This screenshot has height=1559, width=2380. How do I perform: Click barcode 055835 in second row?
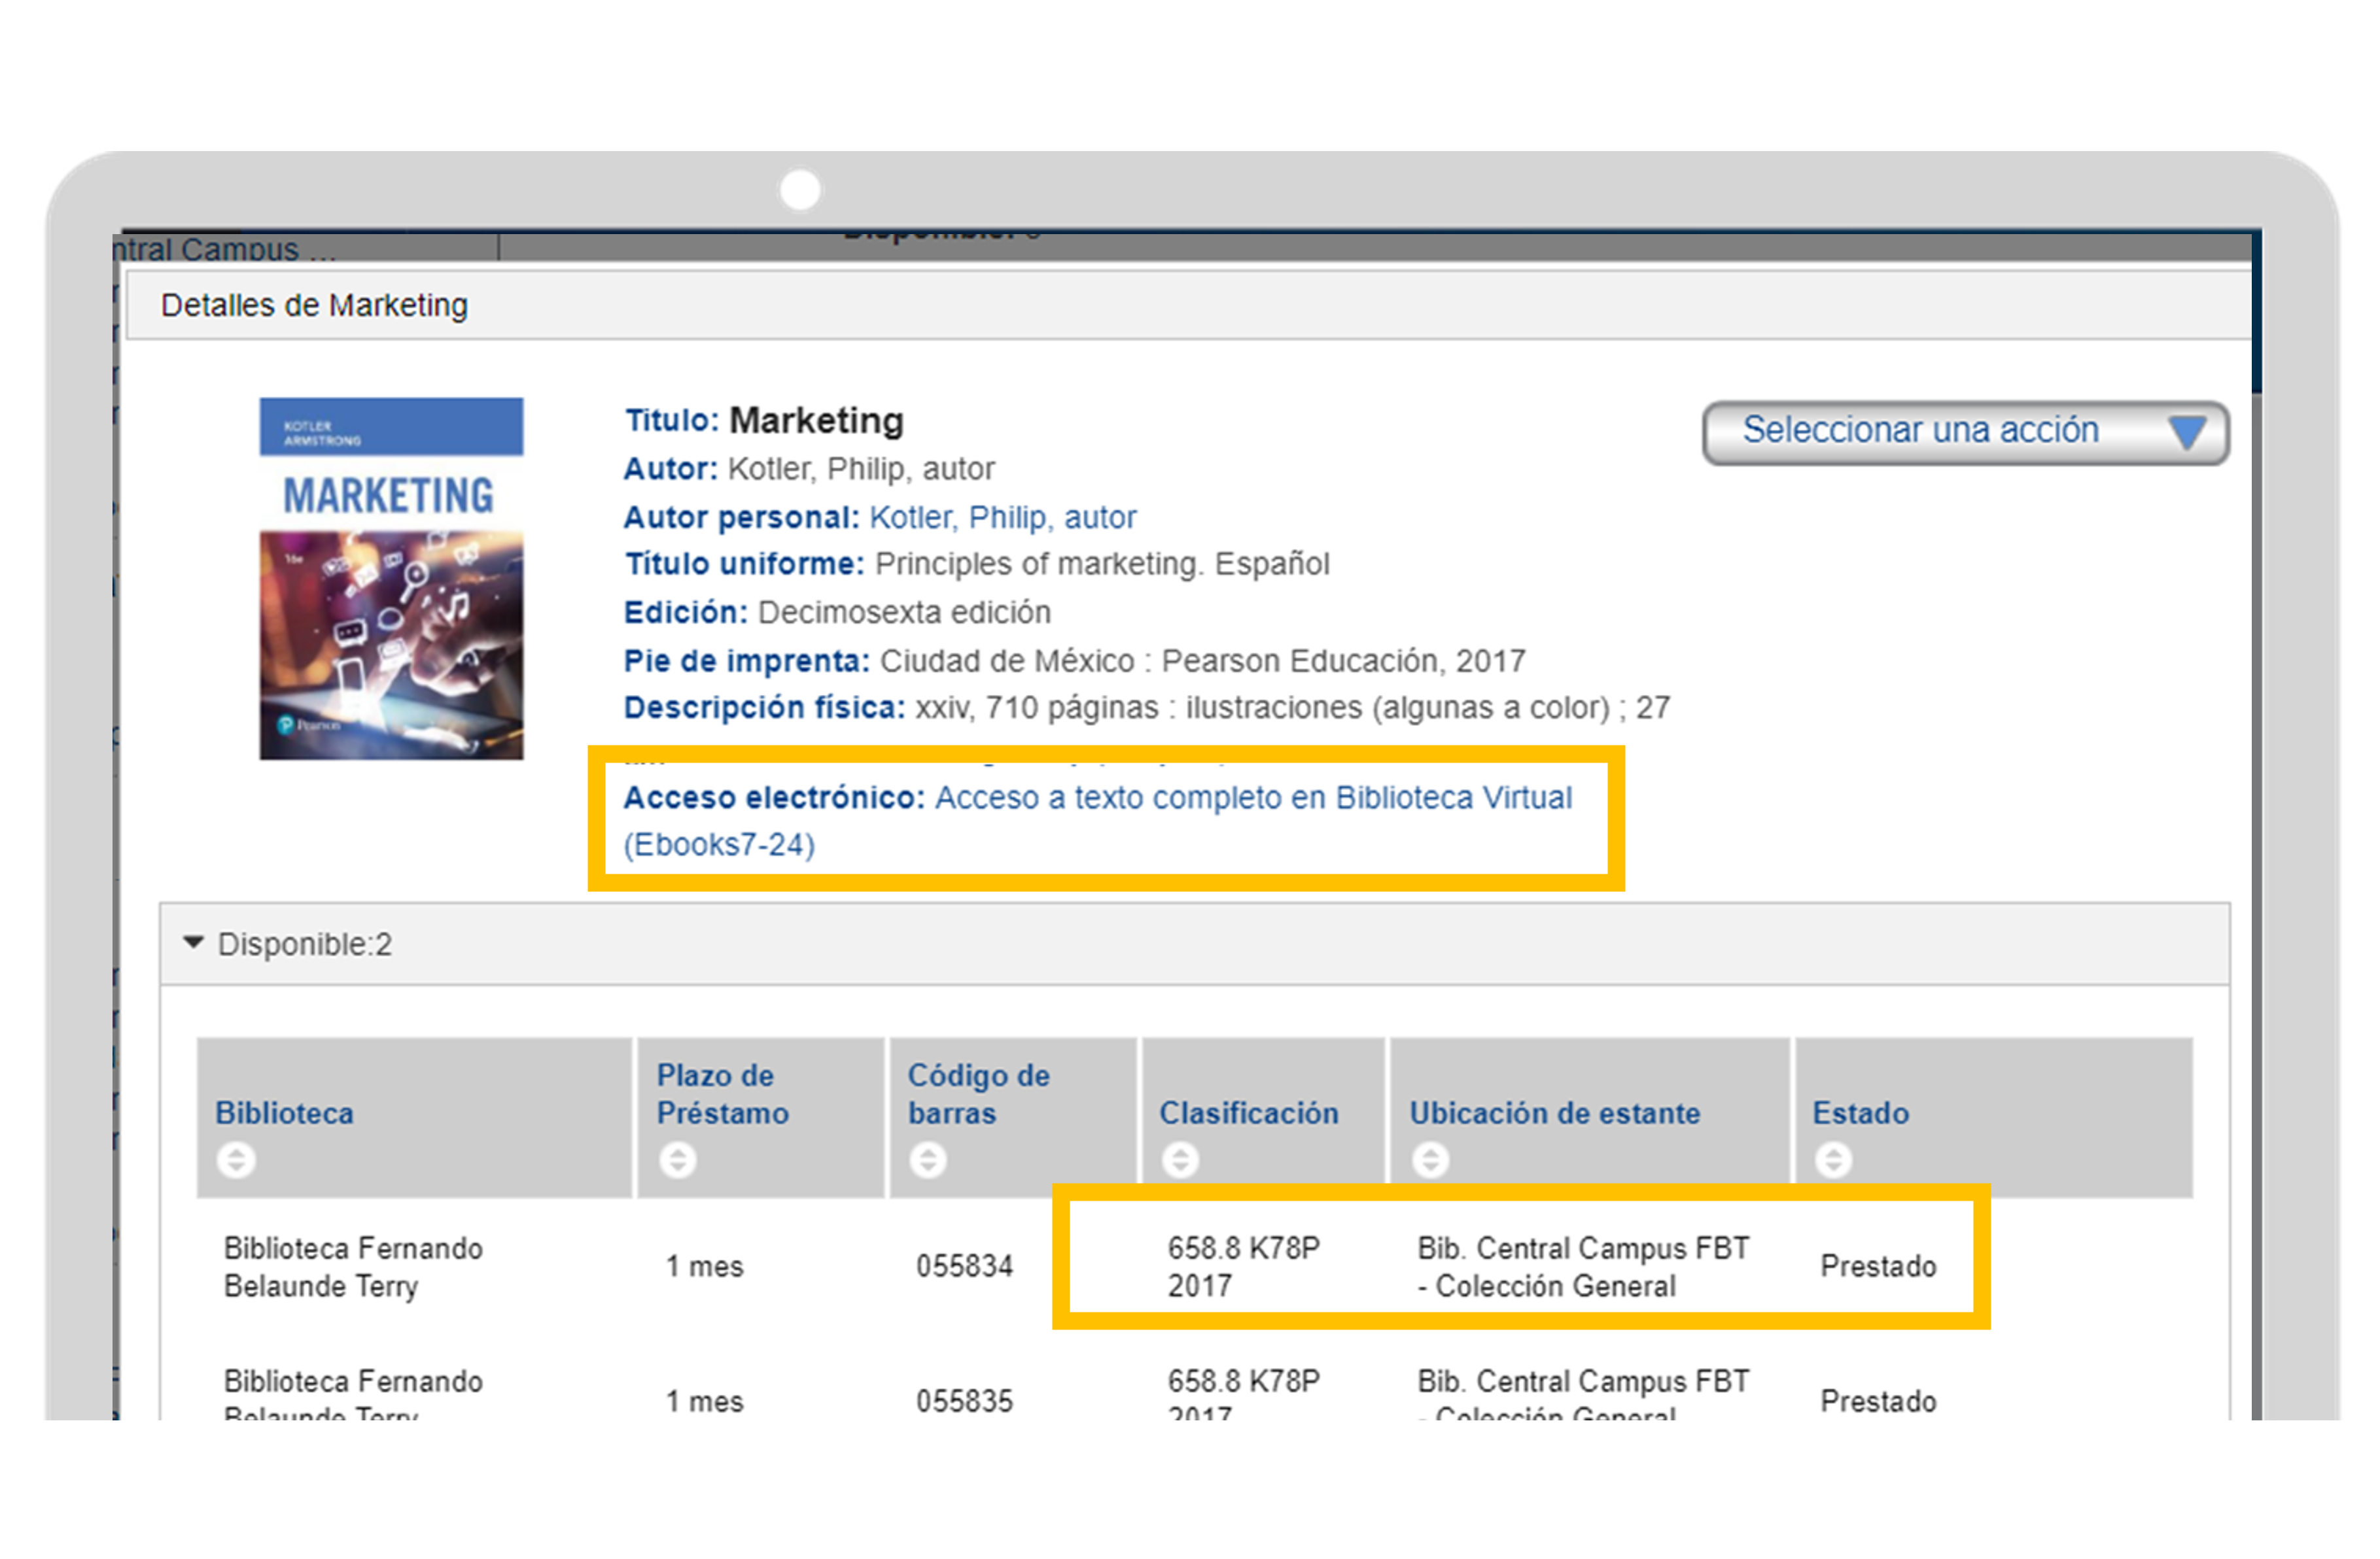tap(964, 1401)
